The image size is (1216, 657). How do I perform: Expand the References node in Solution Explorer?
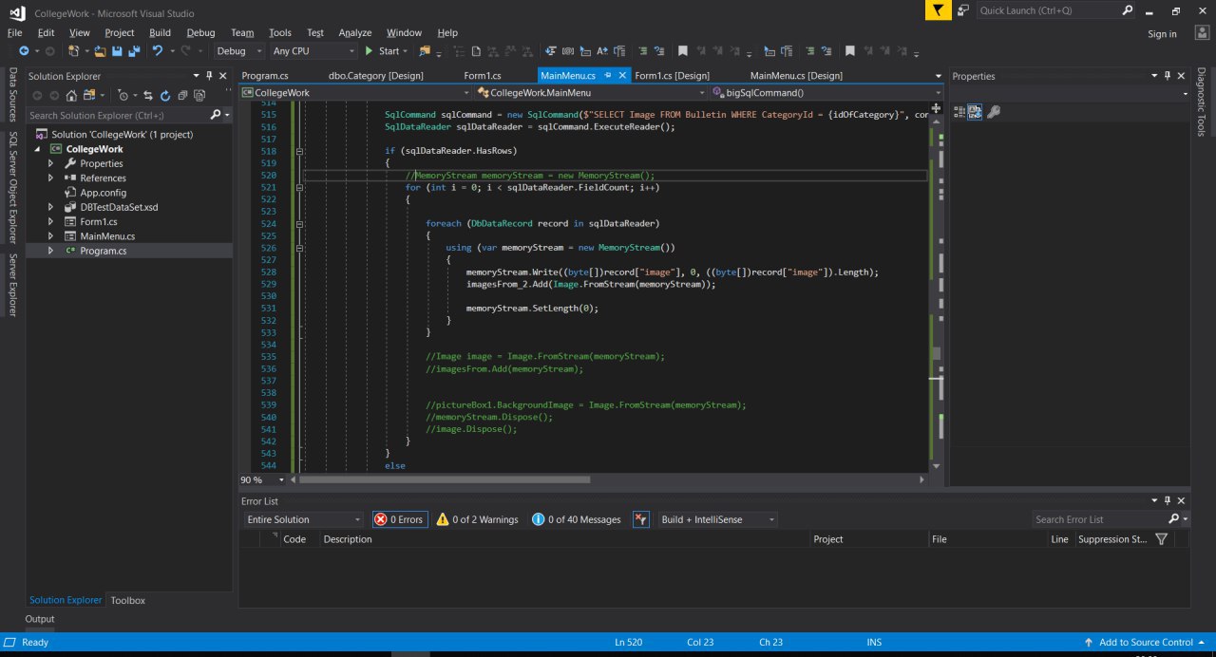pos(50,178)
